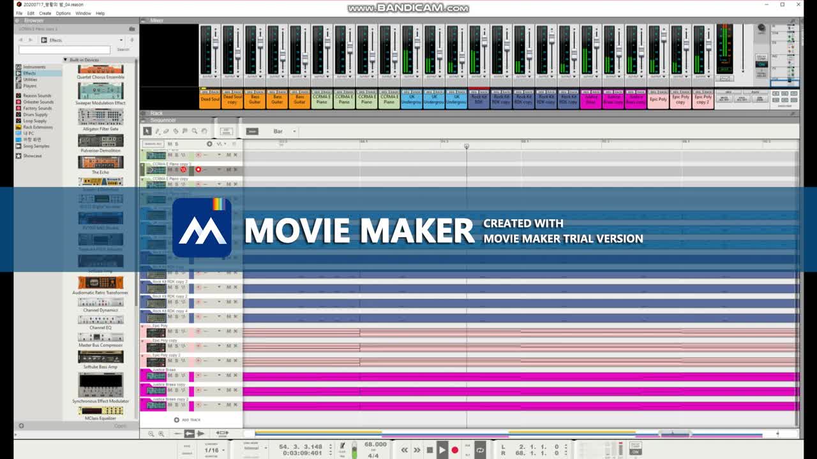Viewport: 817px width, 459px height.
Task: Select Instruments in browser list
Action: click(34, 67)
